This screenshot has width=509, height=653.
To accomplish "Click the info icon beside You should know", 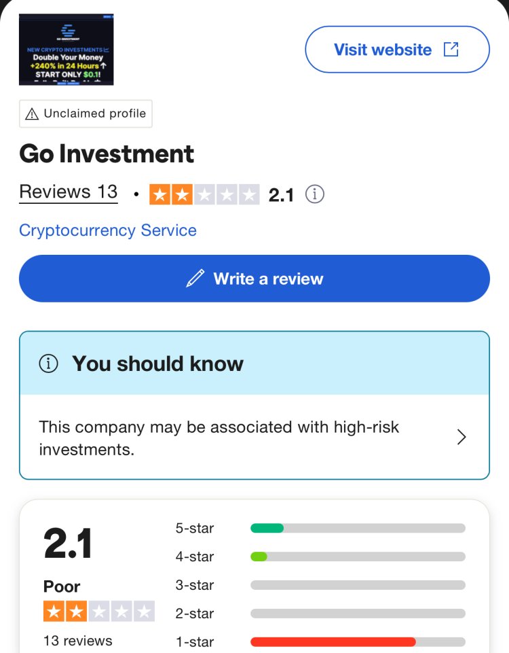I will [x=49, y=364].
